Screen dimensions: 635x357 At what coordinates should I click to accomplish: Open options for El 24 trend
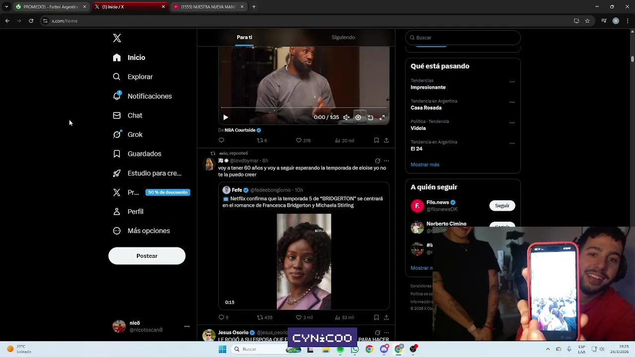tap(512, 143)
